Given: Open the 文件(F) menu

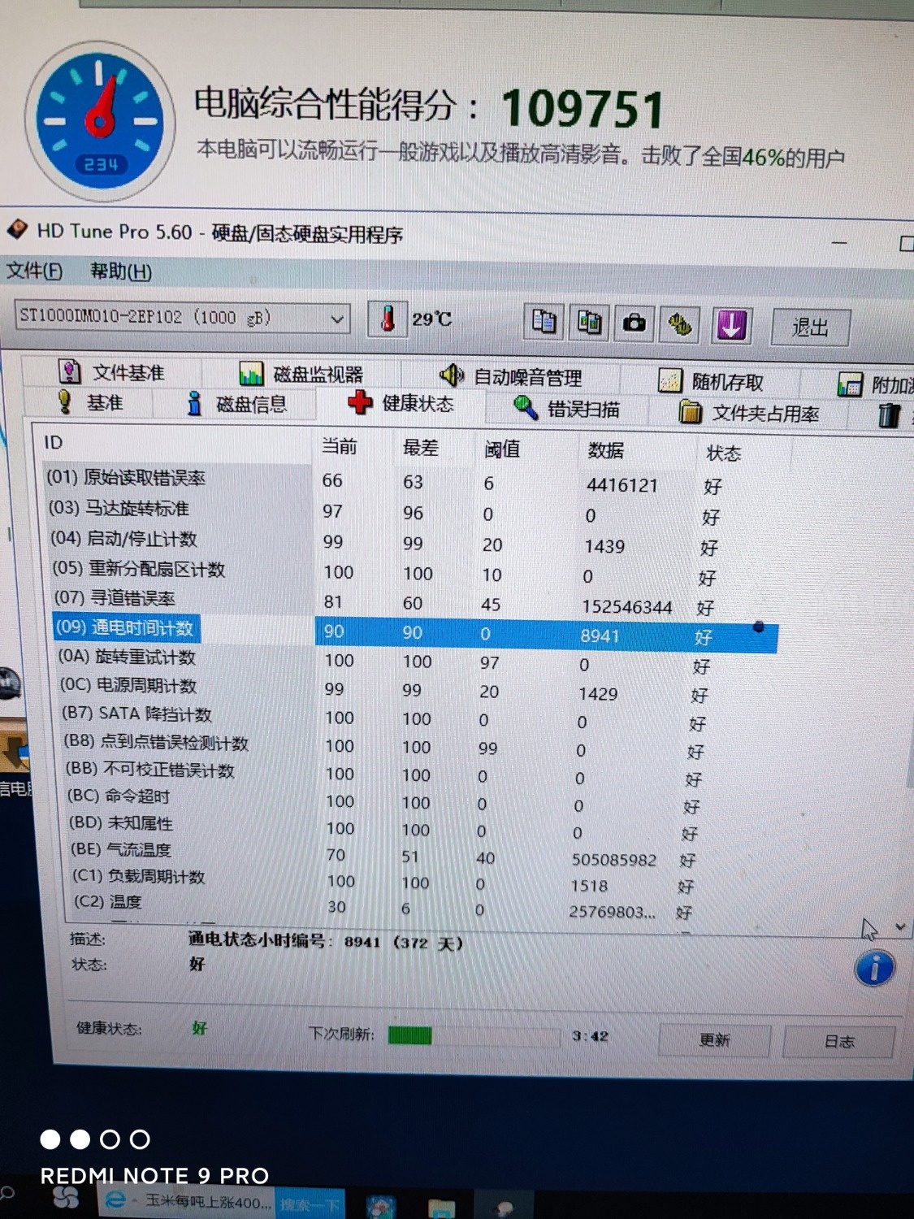Looking at the screenshot, I should [34, 271].
